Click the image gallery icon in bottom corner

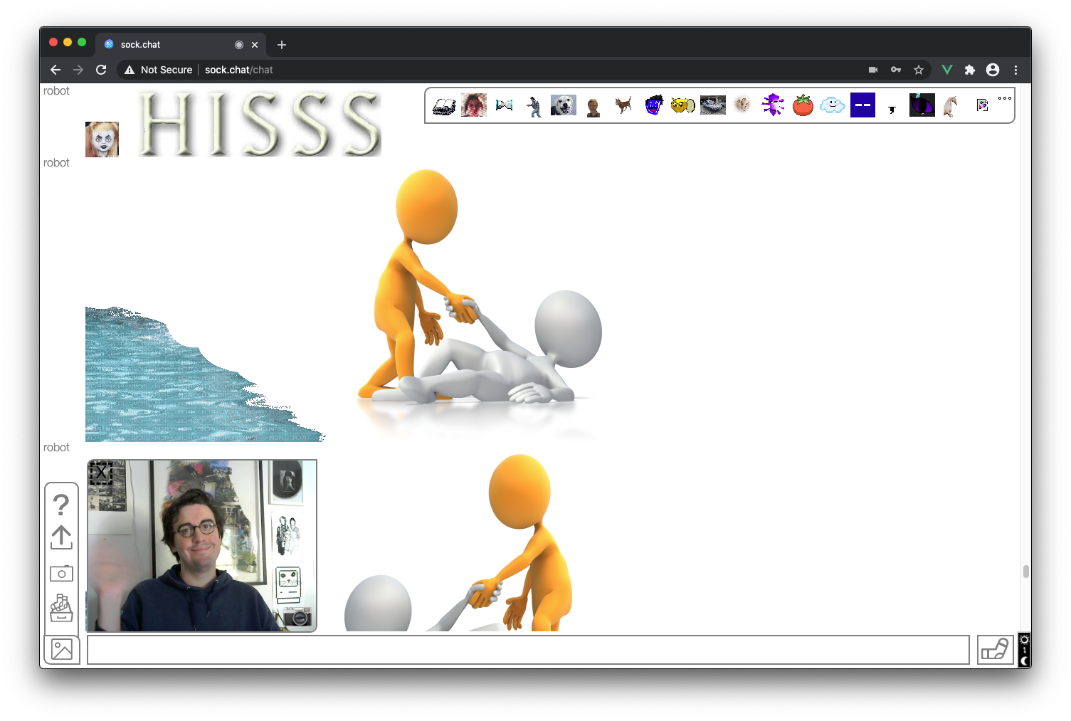(x=61, y=648)
